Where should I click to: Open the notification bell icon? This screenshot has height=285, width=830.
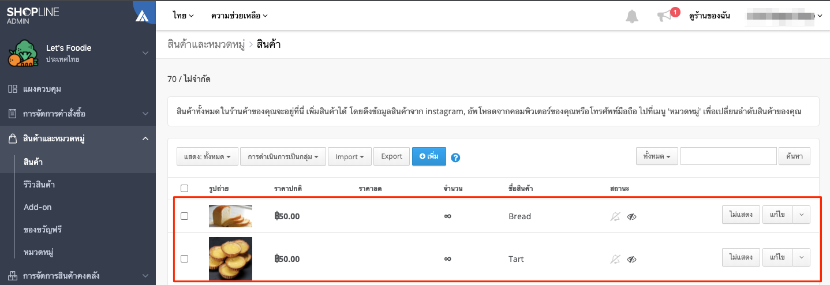(632, 16)
